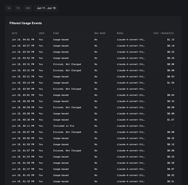188x185 pixels.
Task: Click the USER column header
Action: click(41, 33)
